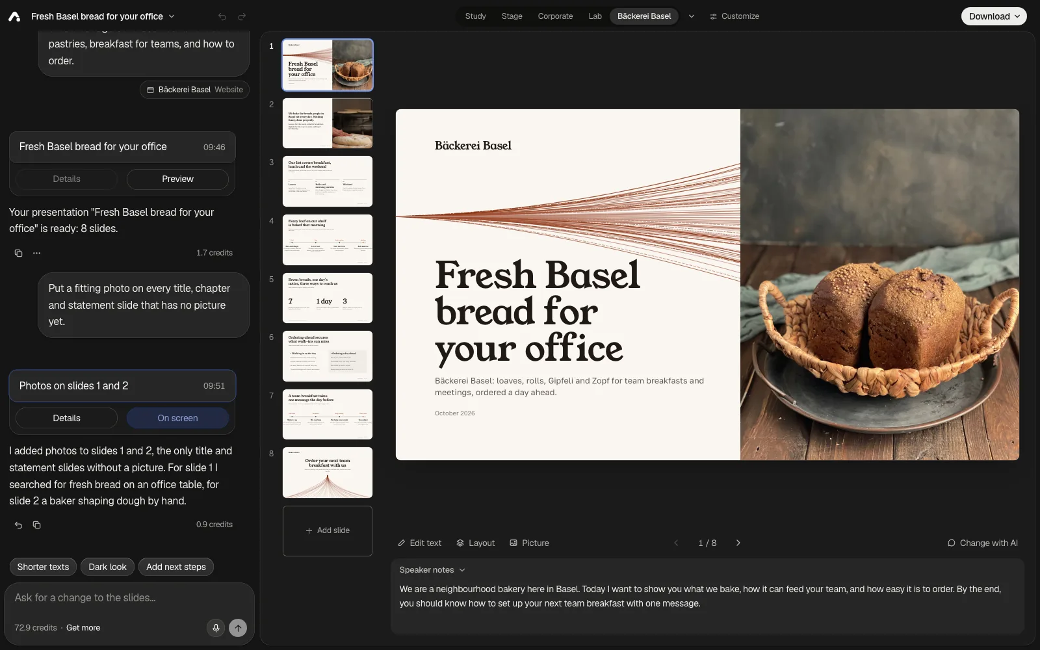The width and height of the screenshot is (1040, 650).
Task: Open Edit text tool
Action: coord(419,543)
